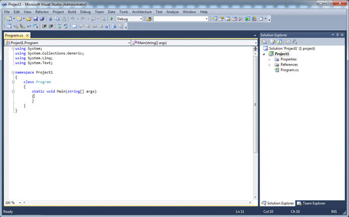Open the Refactor menu
349x217 pixels.
(42, 12)
